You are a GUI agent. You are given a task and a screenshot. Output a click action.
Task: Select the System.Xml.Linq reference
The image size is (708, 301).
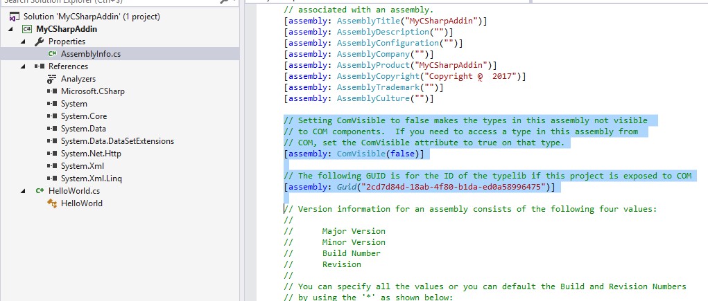click(91, 179)
